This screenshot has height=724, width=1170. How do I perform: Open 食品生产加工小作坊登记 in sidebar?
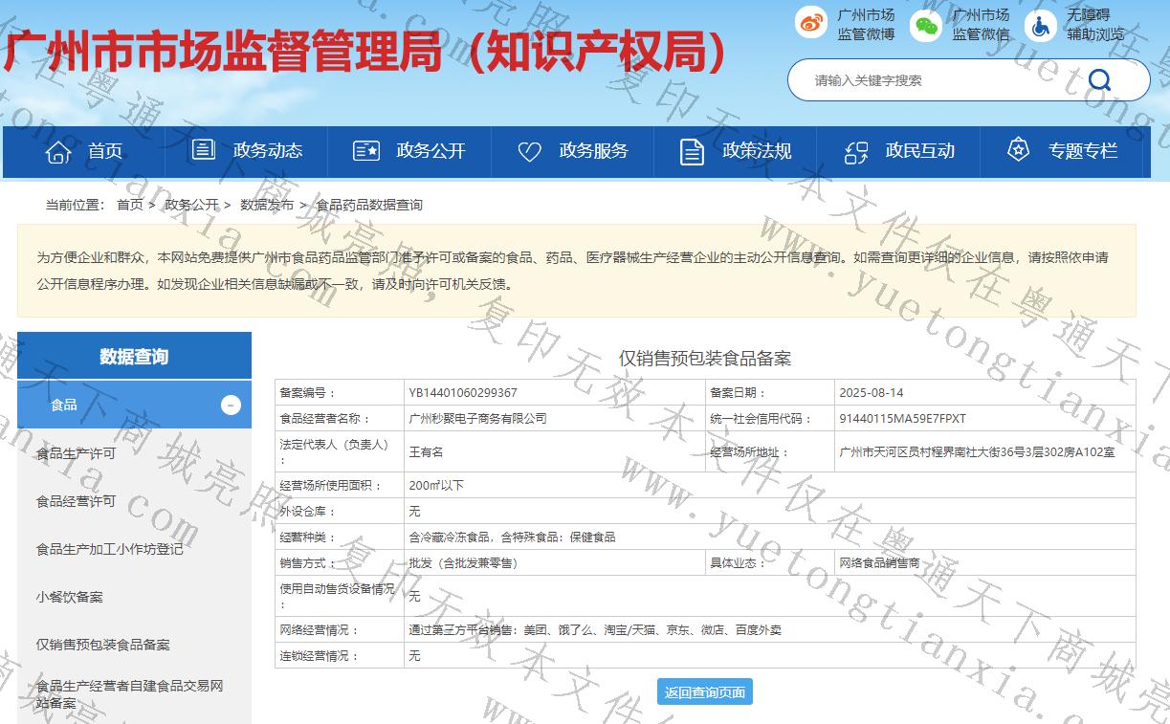(109, 549)
